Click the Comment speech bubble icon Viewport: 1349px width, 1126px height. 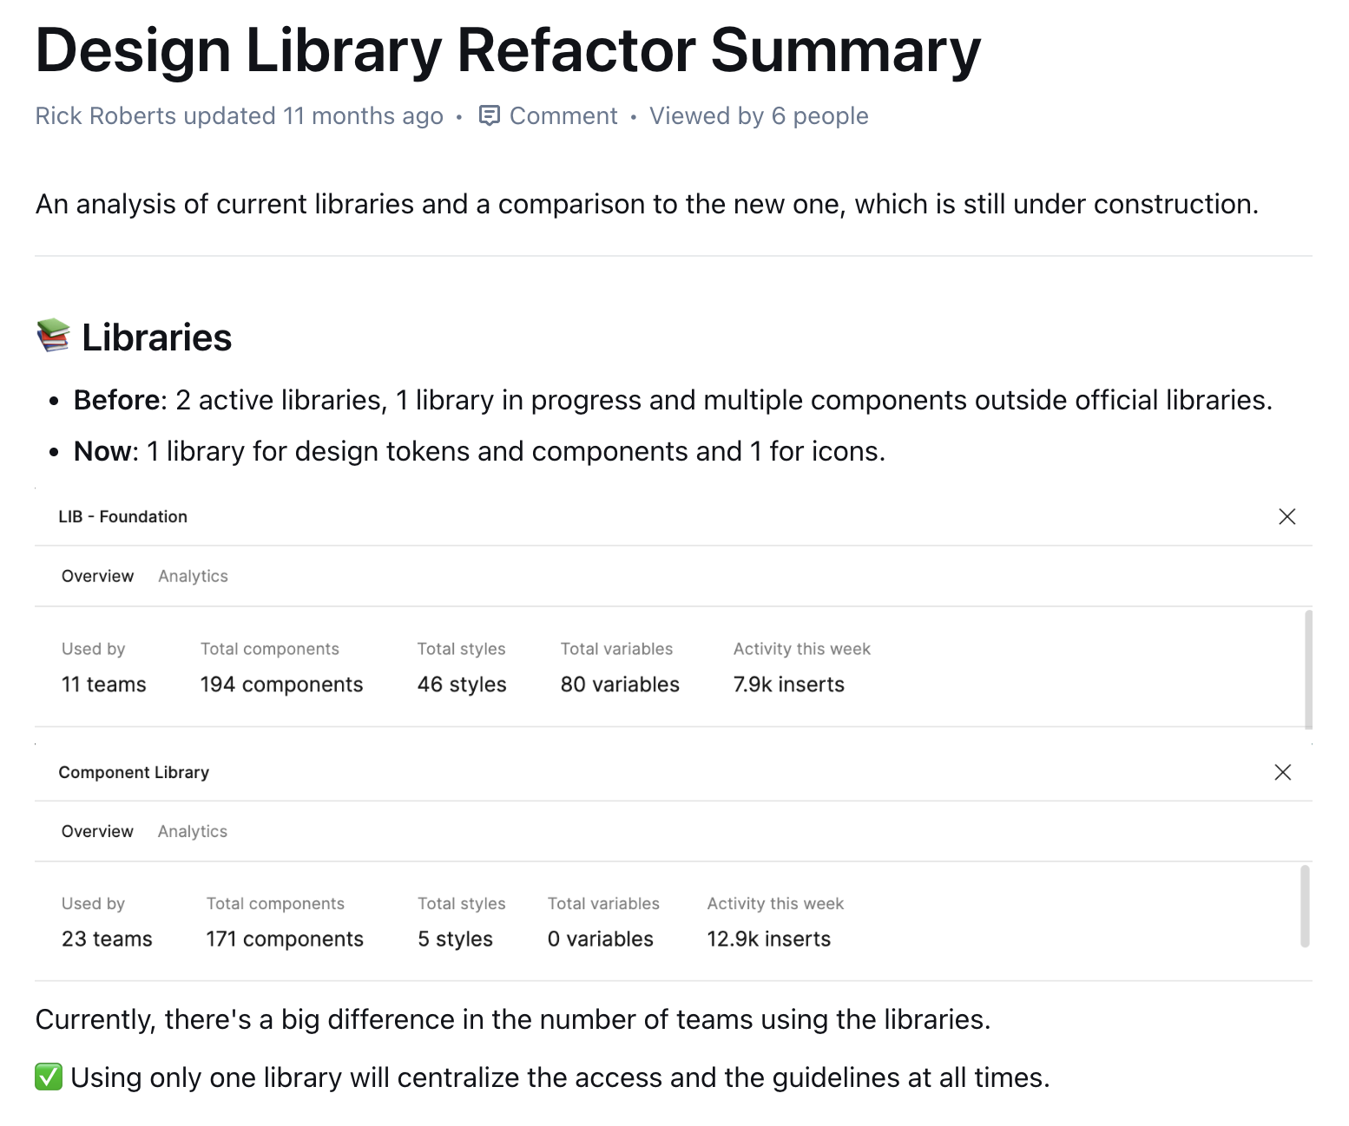point(490,115)
